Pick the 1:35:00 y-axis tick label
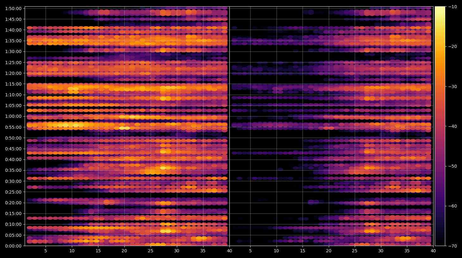 tap(13, 41)
